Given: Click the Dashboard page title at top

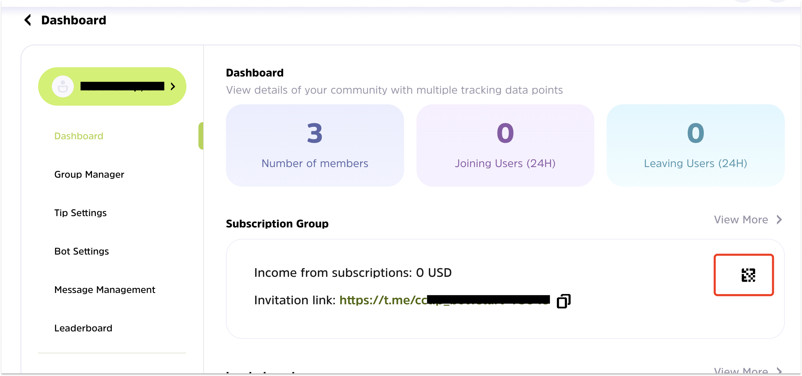Looking at the screenshot, I should tap(73, 20).
